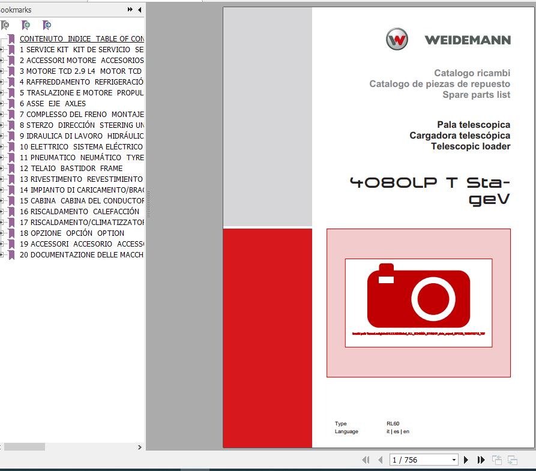
Task: Go to the first page
Action: coord(366,460)
